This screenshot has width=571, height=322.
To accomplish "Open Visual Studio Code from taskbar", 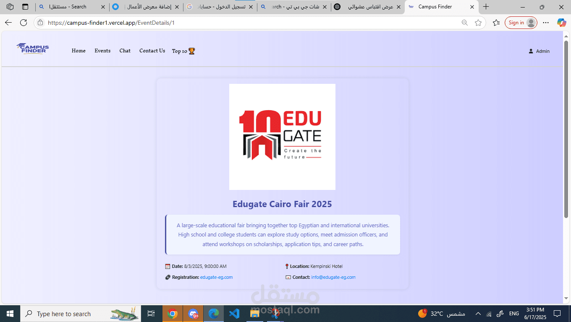I will click(x=234, y=314).
